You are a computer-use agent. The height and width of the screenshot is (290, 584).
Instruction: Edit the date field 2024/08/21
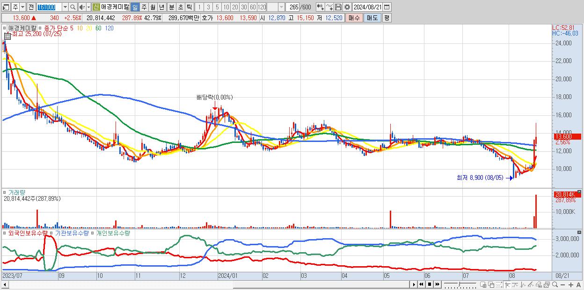click(368, 7)
